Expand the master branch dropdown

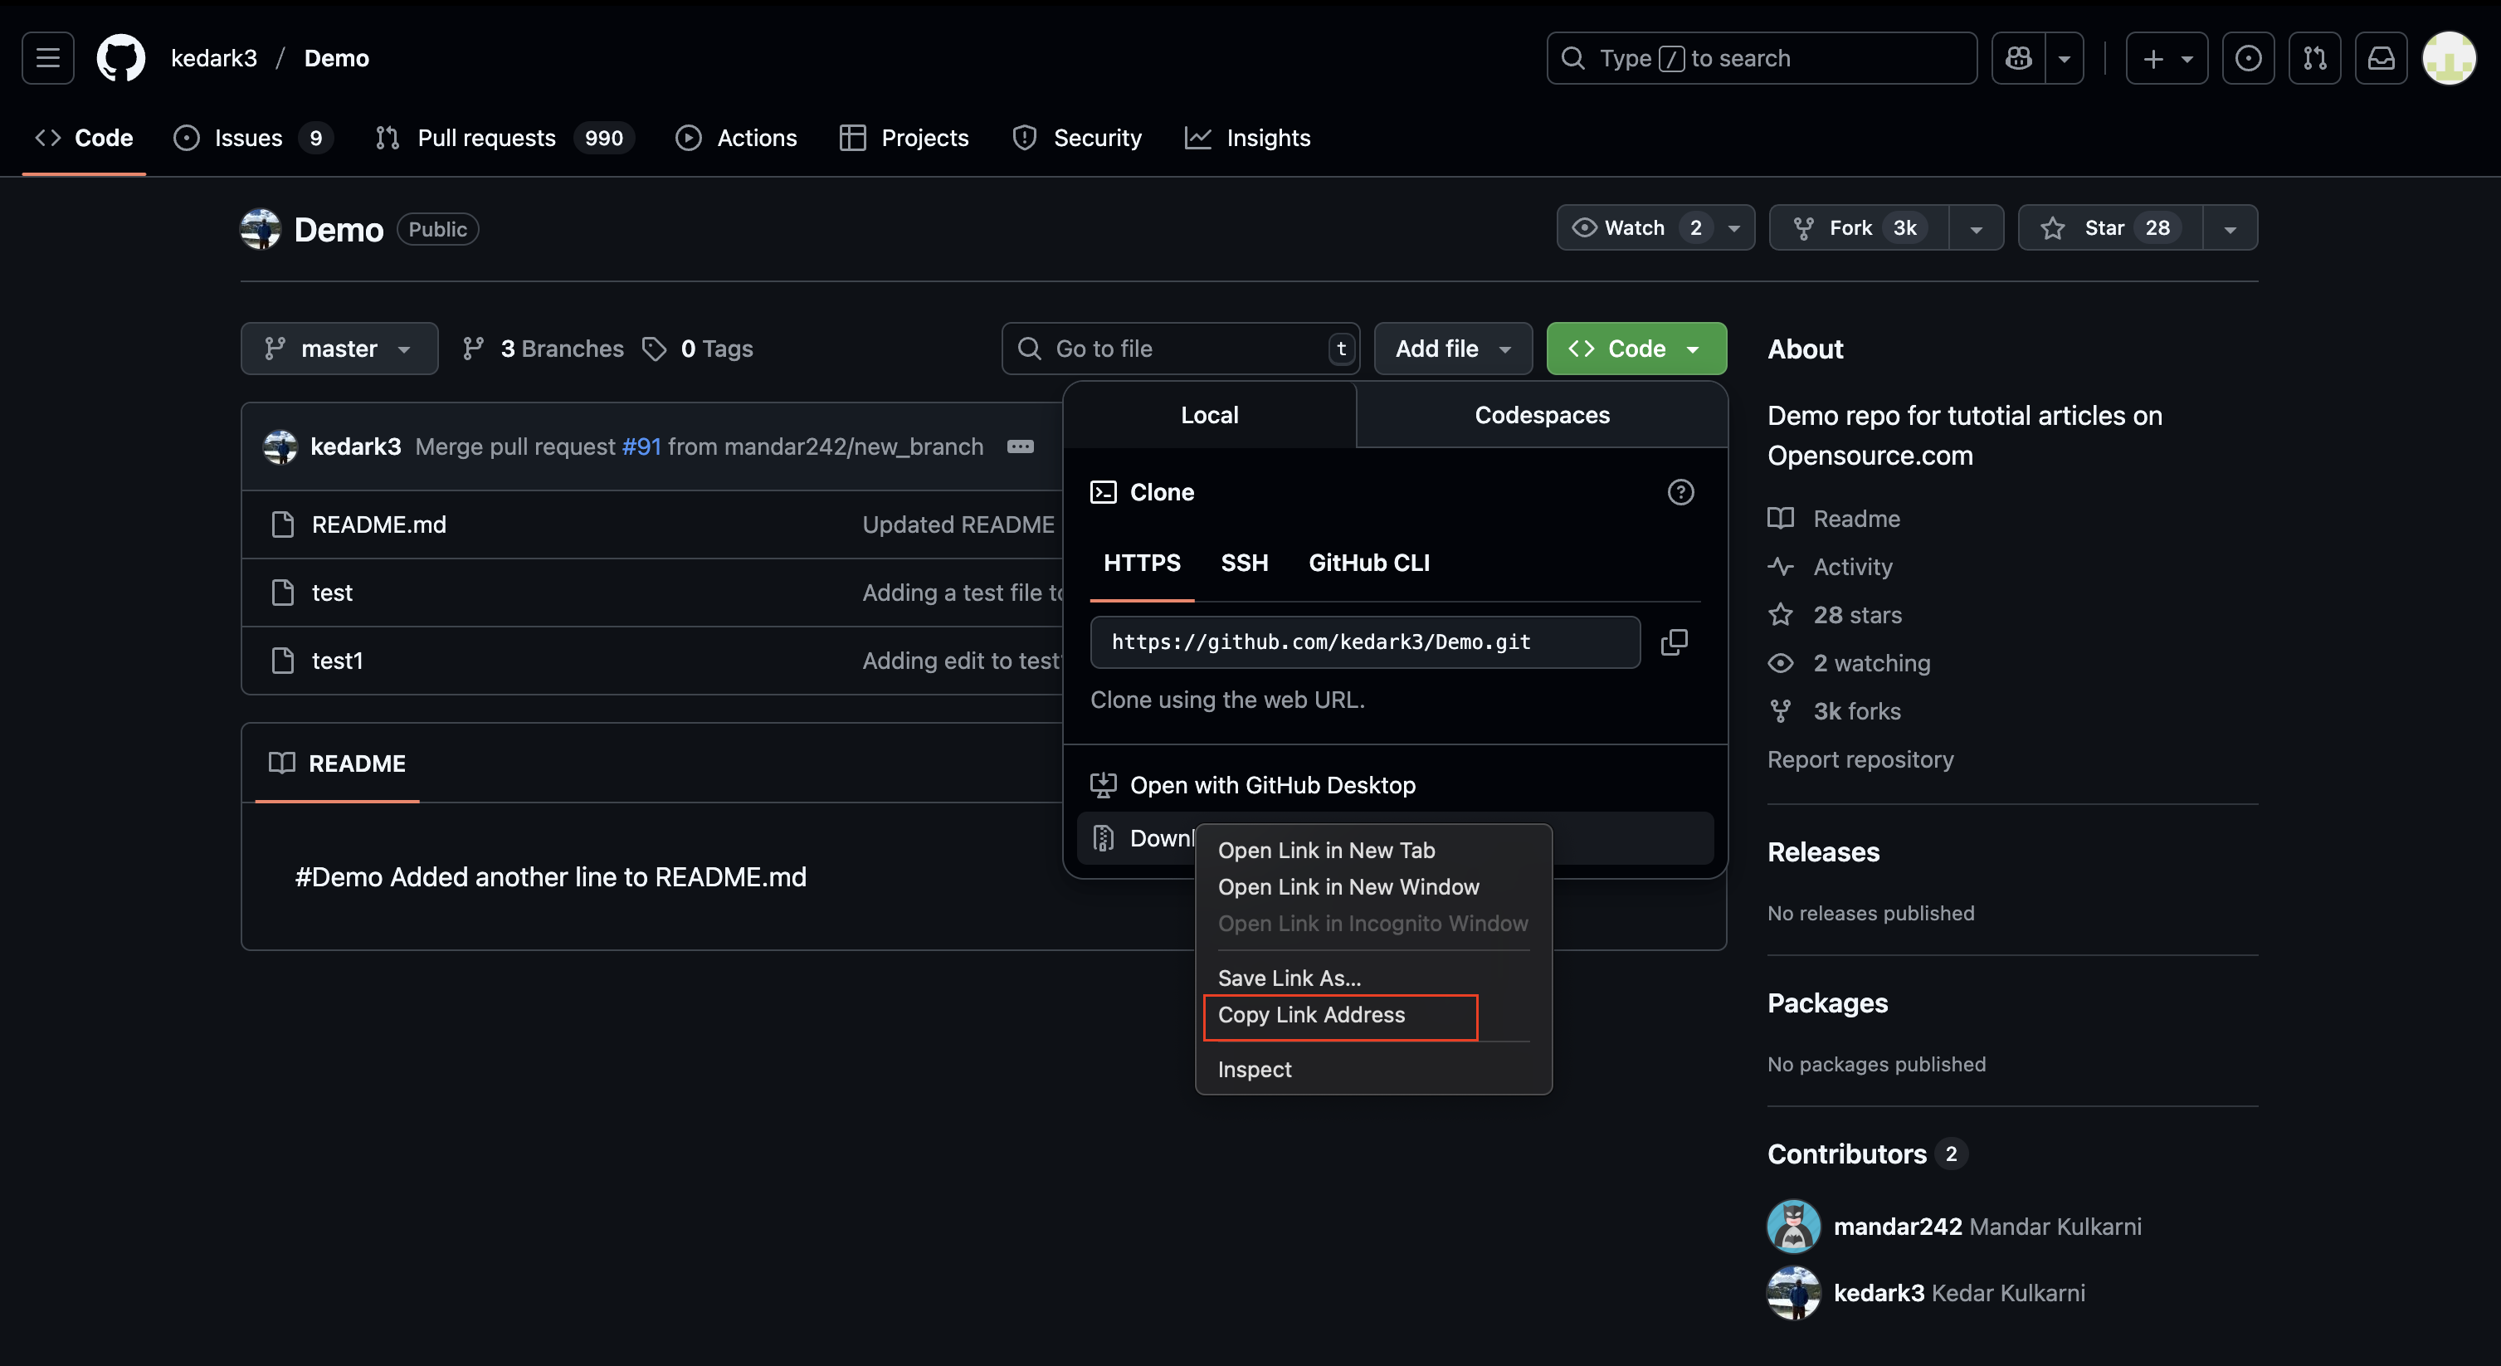(339, 349)
